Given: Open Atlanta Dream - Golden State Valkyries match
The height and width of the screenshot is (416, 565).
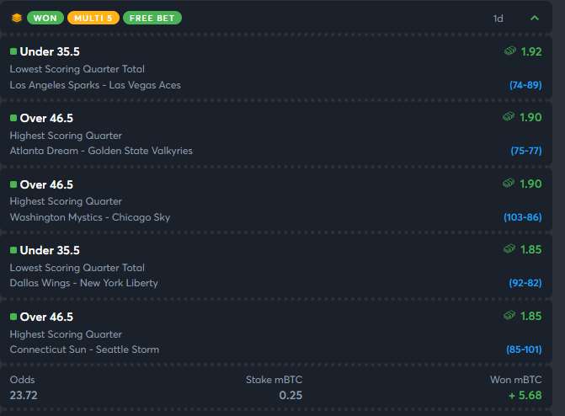Looking at the screenshot, I should point(101,151).
